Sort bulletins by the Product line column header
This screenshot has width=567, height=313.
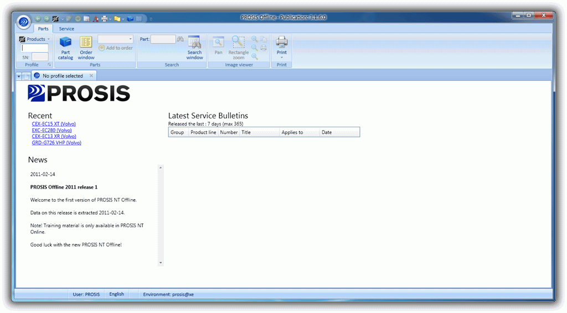tap(204, 133)
